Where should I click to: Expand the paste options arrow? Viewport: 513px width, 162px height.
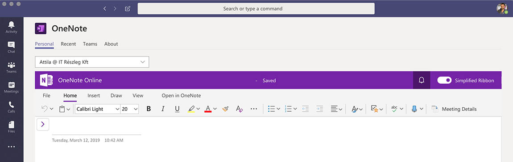click(x=68, y=109)
